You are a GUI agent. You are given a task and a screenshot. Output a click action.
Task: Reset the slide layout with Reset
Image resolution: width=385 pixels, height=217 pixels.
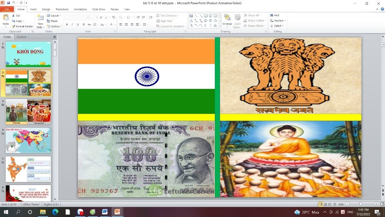52,21
